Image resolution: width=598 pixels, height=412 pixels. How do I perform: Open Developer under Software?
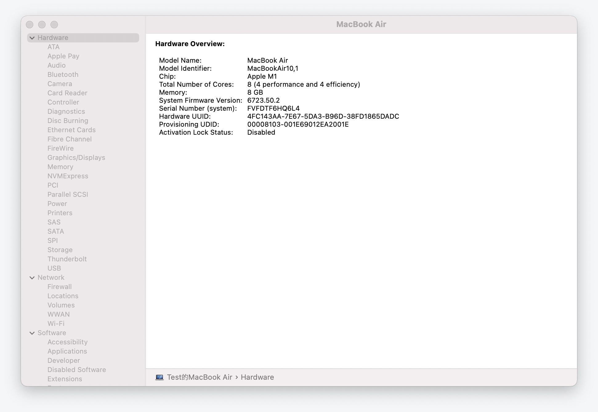pyautogui.click(x=63, y=361)
